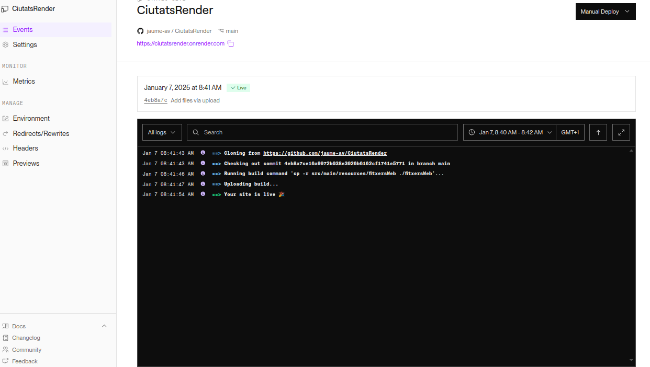This screenshot has width=650, height=367.
Task: Click info icon on Running build command line
Action: (x=203, y=174)
